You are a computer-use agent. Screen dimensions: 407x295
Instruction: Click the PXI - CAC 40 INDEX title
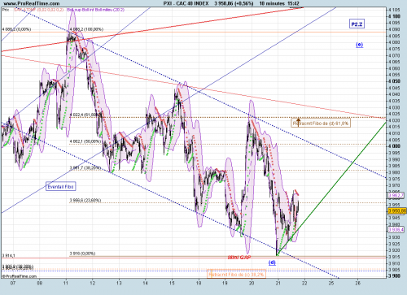point(186,3)
